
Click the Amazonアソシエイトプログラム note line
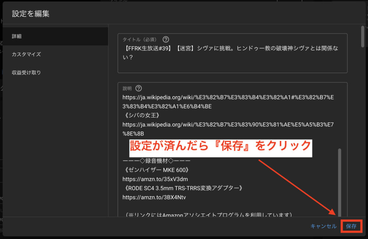click(x=208, y=214)
